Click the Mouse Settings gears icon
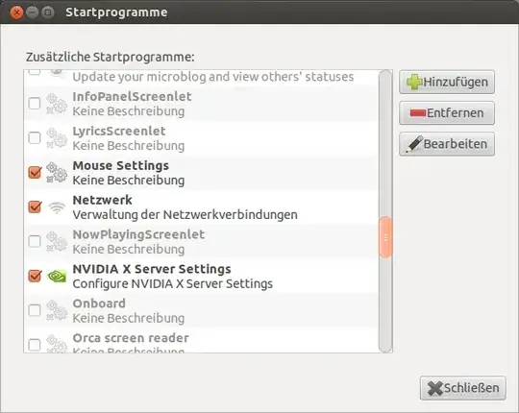Screen dimensions: 519x413 [57, 173]
